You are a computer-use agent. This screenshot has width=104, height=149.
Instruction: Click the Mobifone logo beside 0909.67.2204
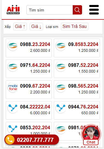[x=13, y=87]
